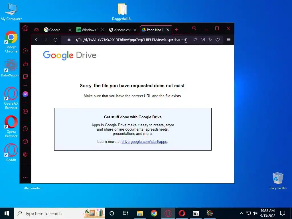The image size is (292, 219).
Task: Click sidebar three dots setup
Action: click(x=25, y=178)
